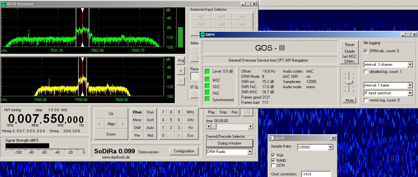This screenshot has height=177, width=418.
Task: Select antenna input inp1
Action: [x=201, y=17]
